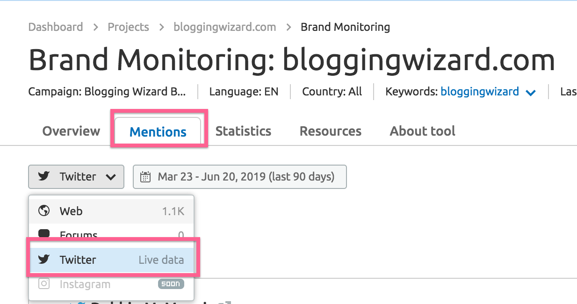Go to the Resources tab
Image resolution: width=577 pixels, height=304 pixels.
(330, 131)
